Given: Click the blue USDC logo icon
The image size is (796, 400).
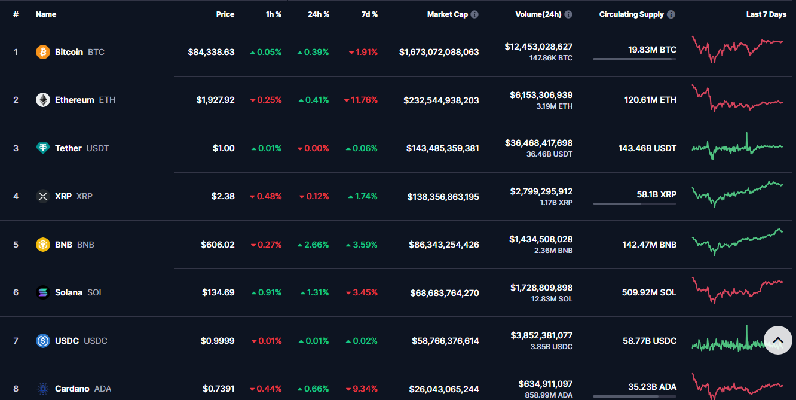Looking at the screenshot, I should point(43,341).
